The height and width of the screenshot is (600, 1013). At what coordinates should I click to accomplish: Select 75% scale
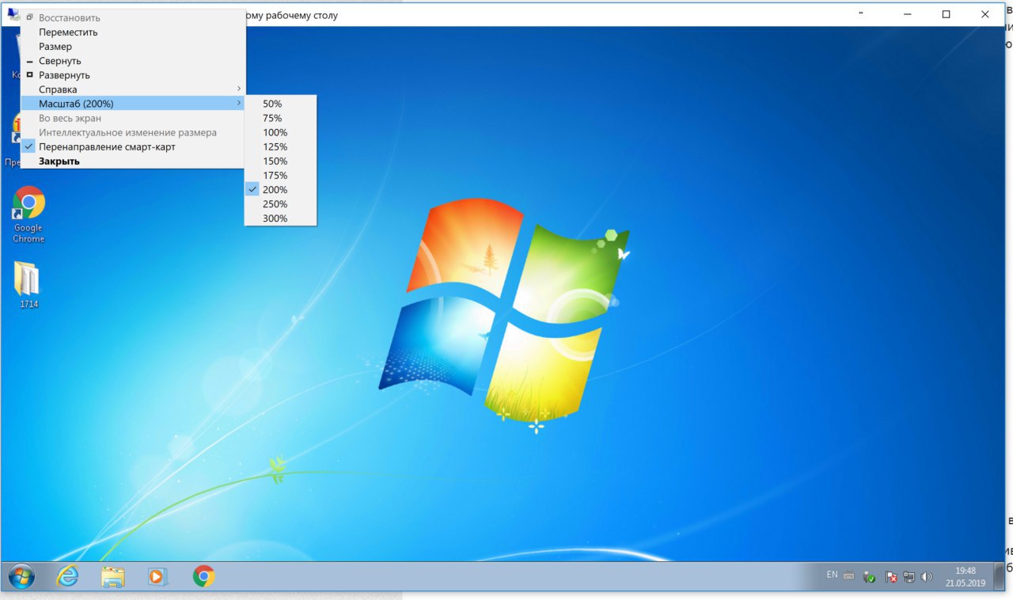(x=280, y=118)
